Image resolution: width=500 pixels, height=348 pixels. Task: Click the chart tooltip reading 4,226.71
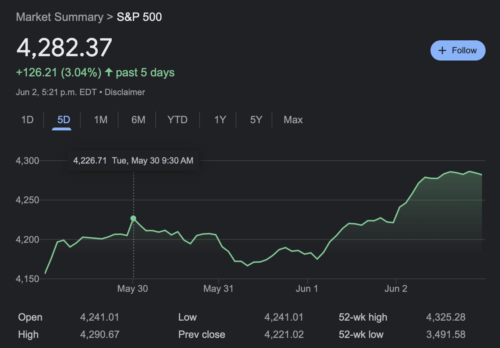point(133,161)
